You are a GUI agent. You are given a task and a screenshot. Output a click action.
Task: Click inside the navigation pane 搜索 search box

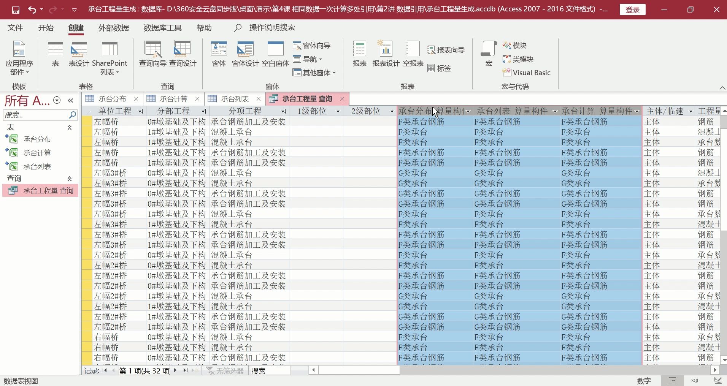36,115
